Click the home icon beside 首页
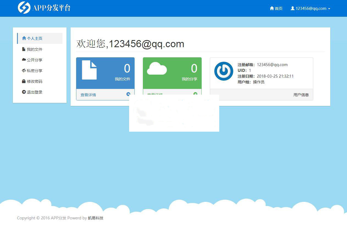This screenshot has height=226, width=347. (x=272, y=9)
